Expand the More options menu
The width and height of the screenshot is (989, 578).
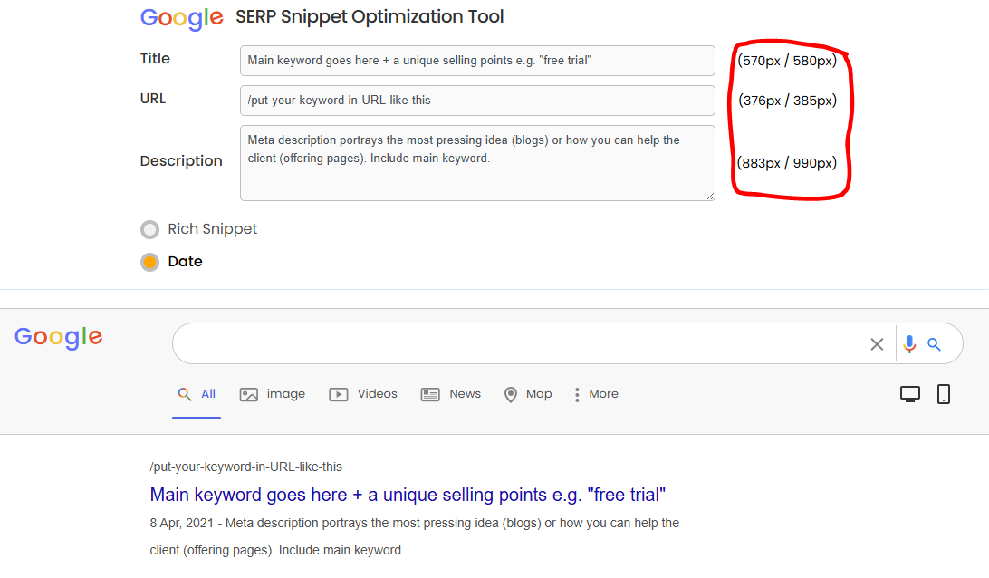point(595,394)
